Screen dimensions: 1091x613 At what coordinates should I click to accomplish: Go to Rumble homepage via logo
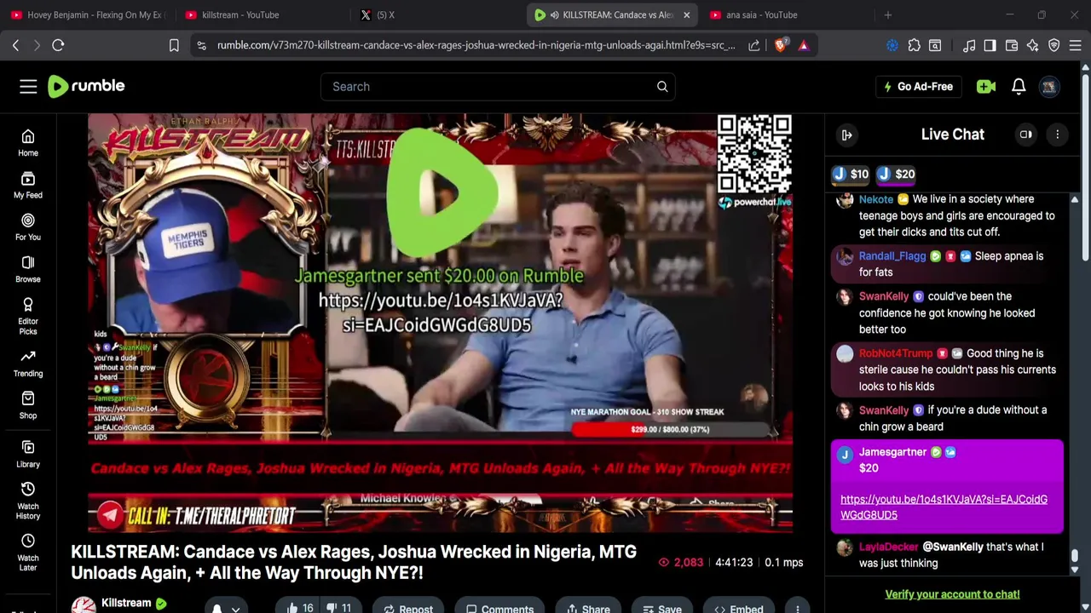(x=86, y=86)
